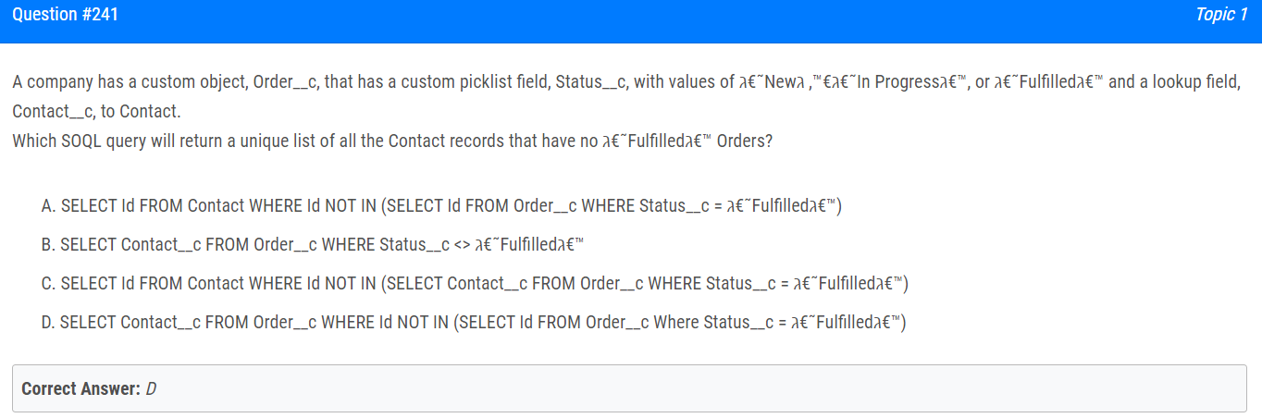This screenshot has width=1262, height=418.
Task: Click the 'C.' option letter
Action: pos(49,283)
